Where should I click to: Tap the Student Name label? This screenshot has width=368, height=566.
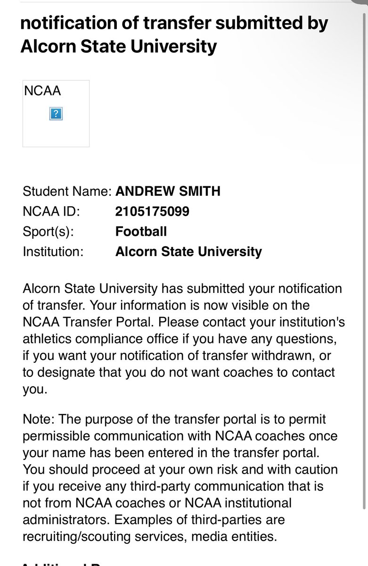click(67, 191)
